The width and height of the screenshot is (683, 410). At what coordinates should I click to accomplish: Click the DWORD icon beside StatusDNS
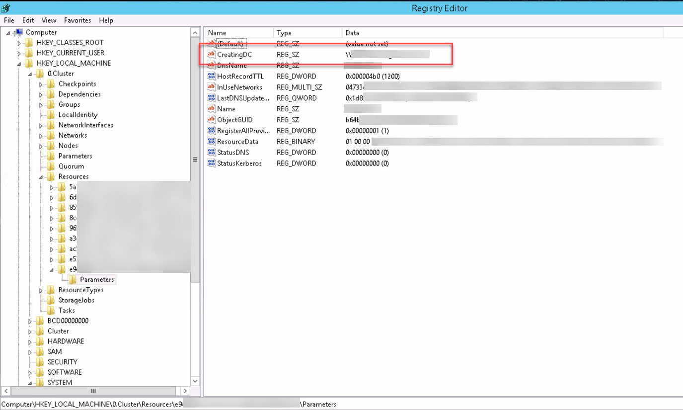click(x=210, y=152)
